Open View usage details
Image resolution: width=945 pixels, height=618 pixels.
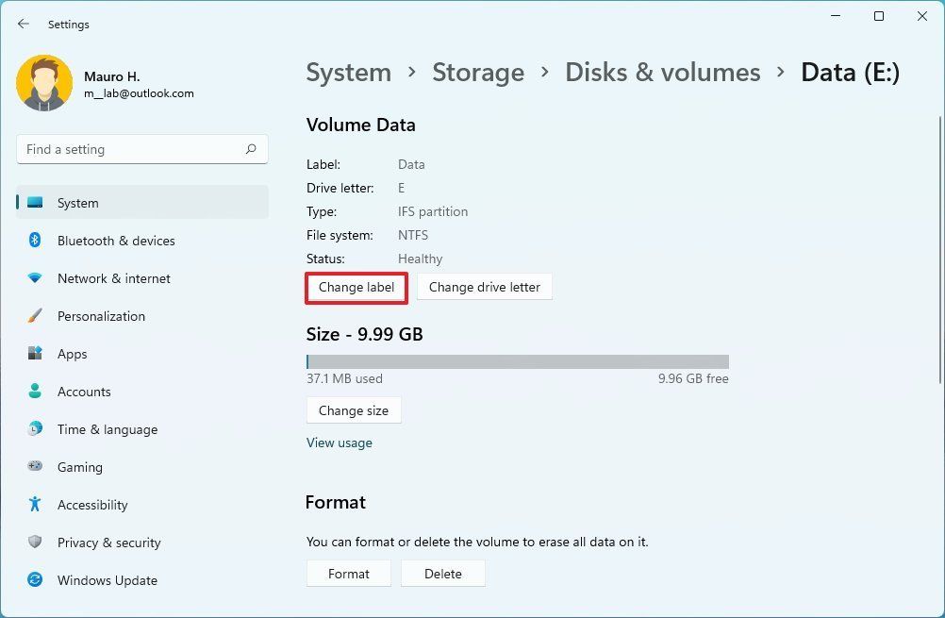339,443
